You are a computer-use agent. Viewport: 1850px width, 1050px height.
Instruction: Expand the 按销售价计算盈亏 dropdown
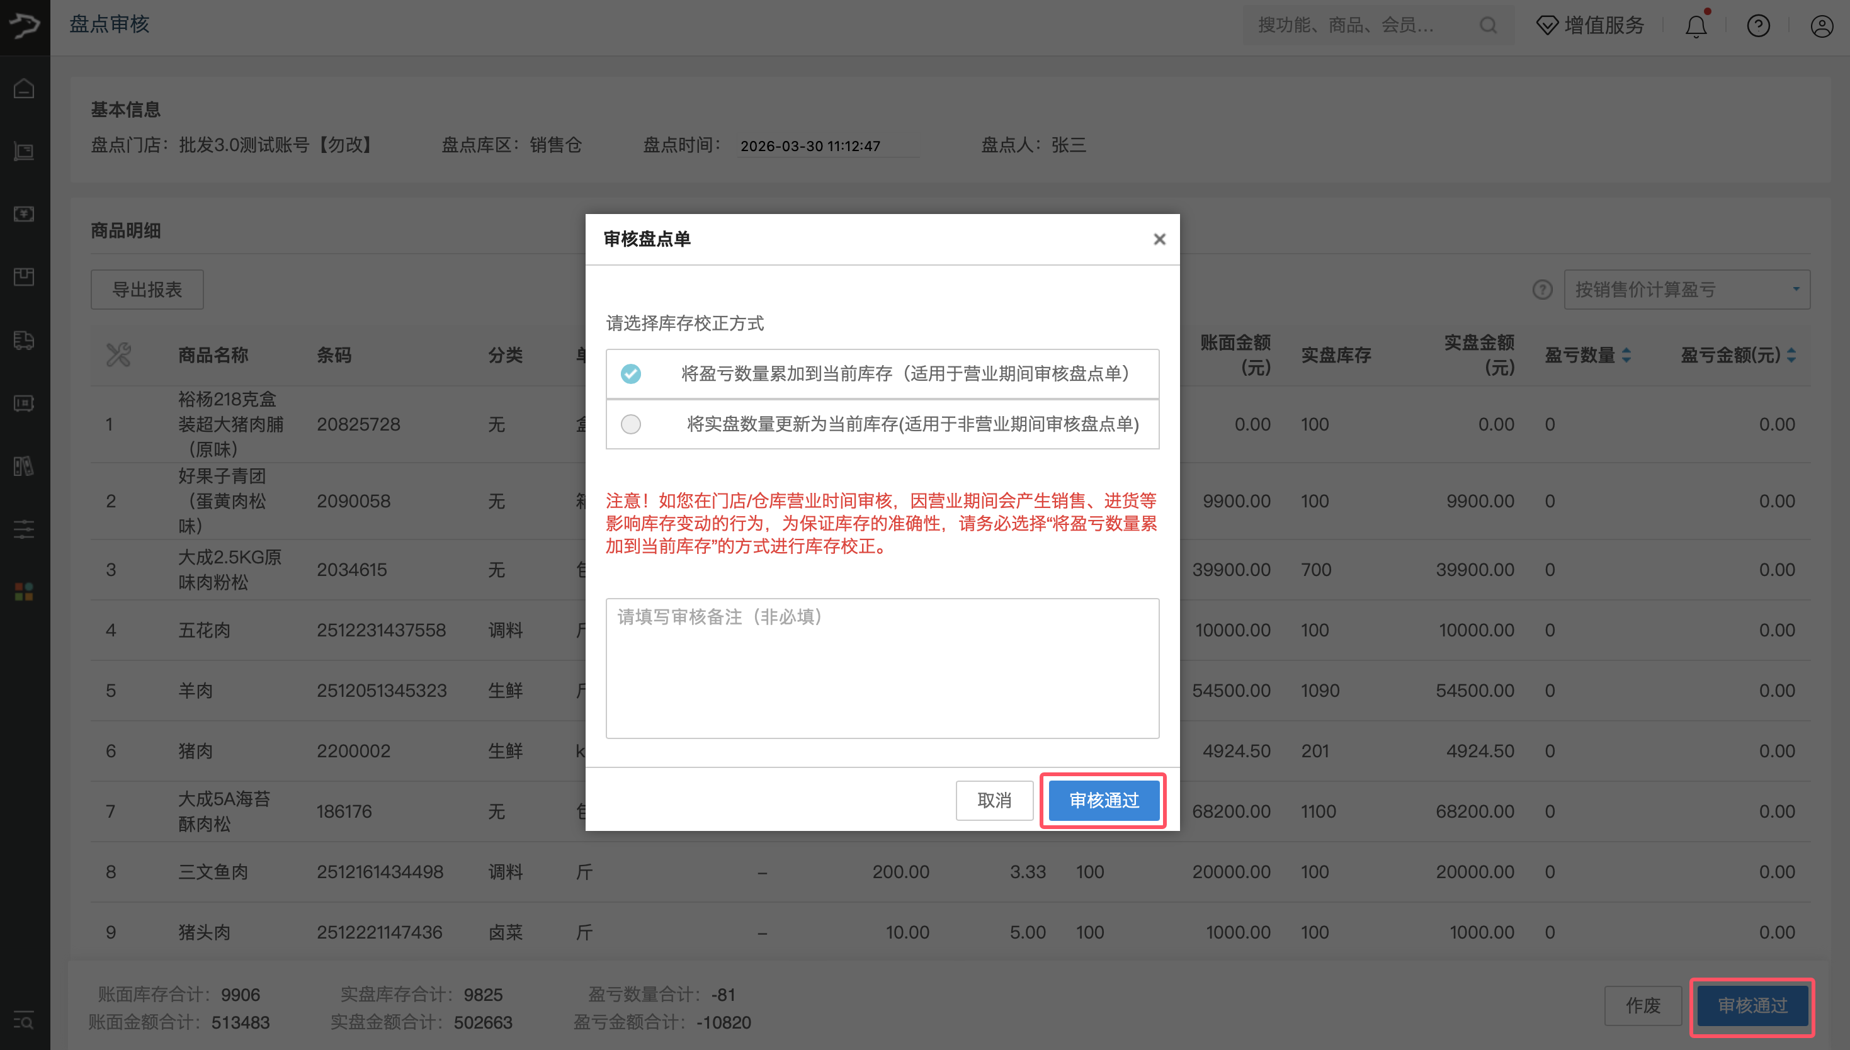(x=1686, y=290)
